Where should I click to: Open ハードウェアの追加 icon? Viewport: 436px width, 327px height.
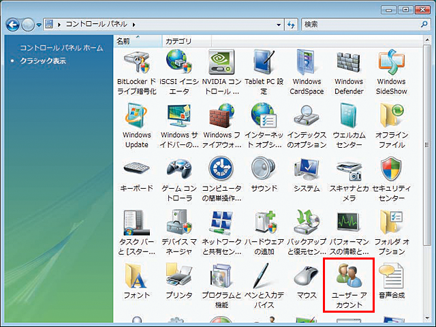(x=264, y=232)
